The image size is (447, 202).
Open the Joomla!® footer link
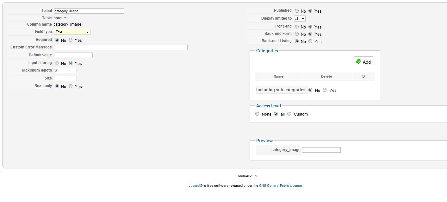click(x=196, y=186)
